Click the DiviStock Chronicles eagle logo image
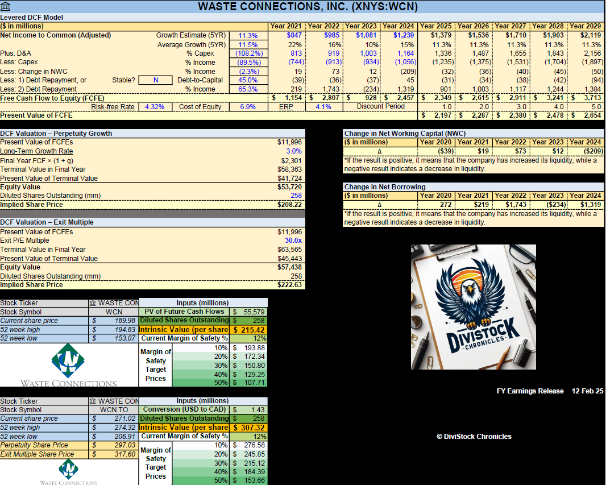Screen dimensions: 606x485 click(x=474, y=307)
